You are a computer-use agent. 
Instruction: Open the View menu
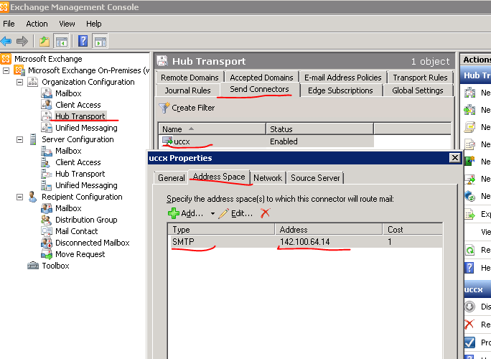pyautogui.click(x=67, y=24)
